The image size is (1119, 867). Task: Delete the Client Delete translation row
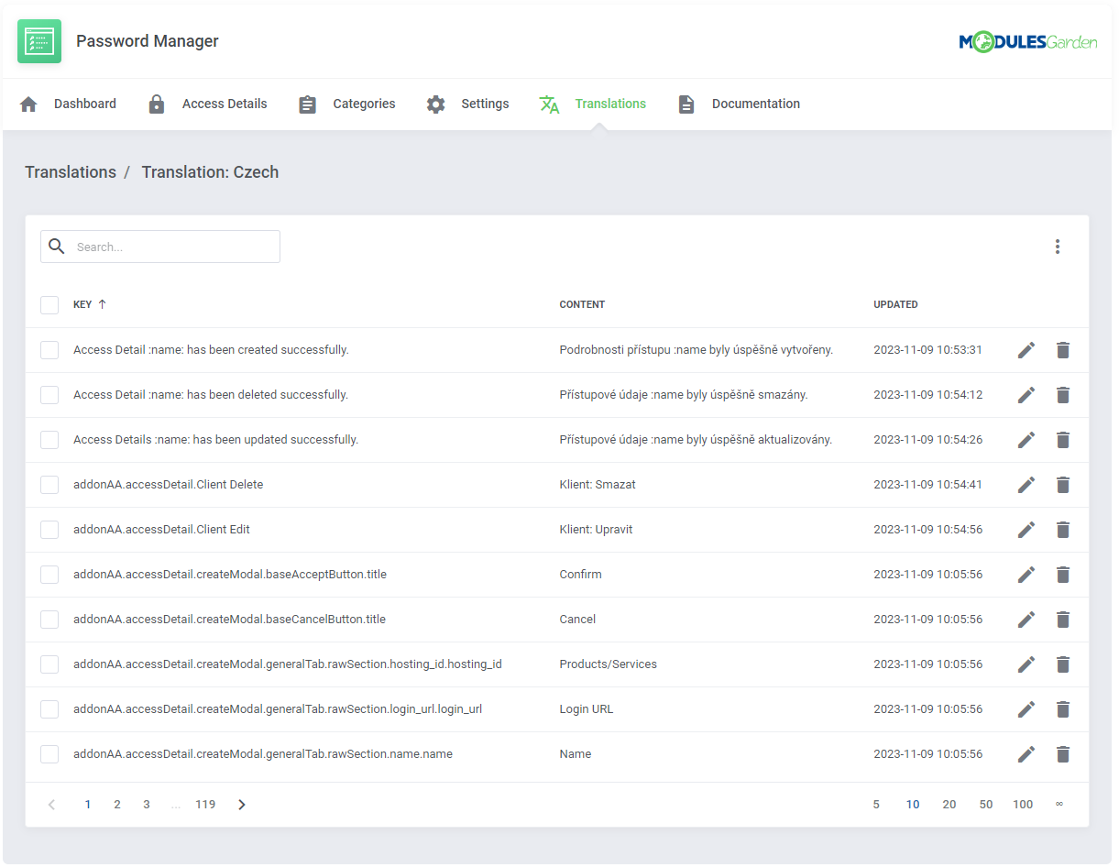click(x=1063, y=485)
